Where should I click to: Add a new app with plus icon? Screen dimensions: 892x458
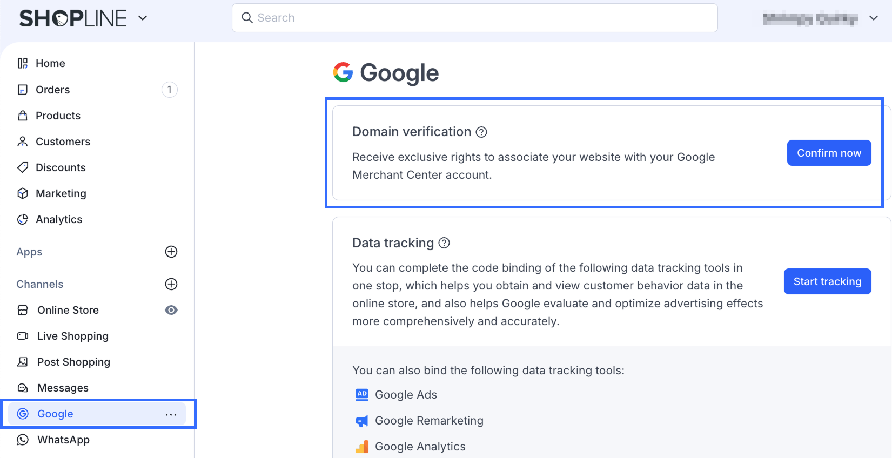tap(171, 252)
